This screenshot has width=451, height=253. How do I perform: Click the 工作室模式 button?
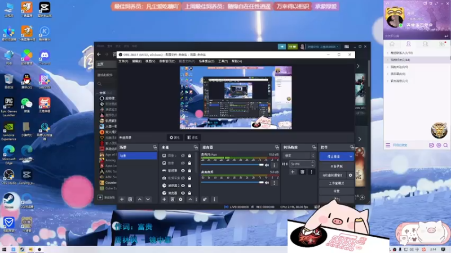[337, 183]
